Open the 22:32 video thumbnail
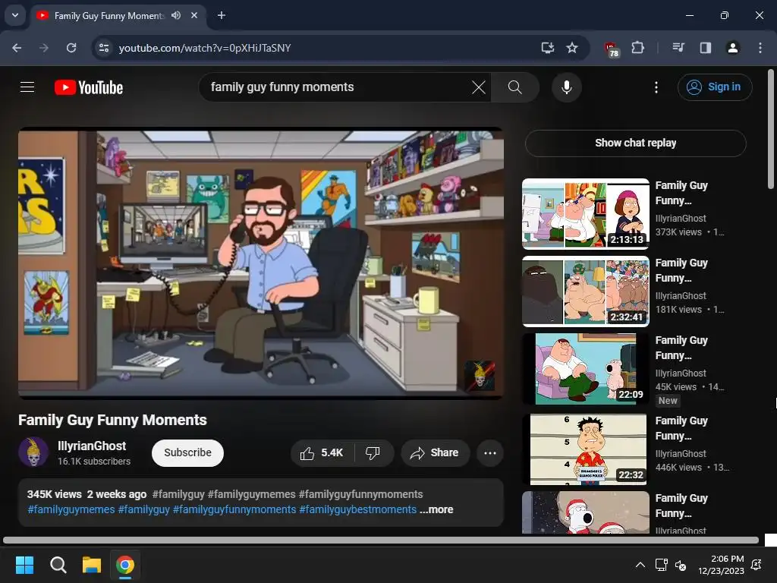The image size is (777, 583). 586,449
